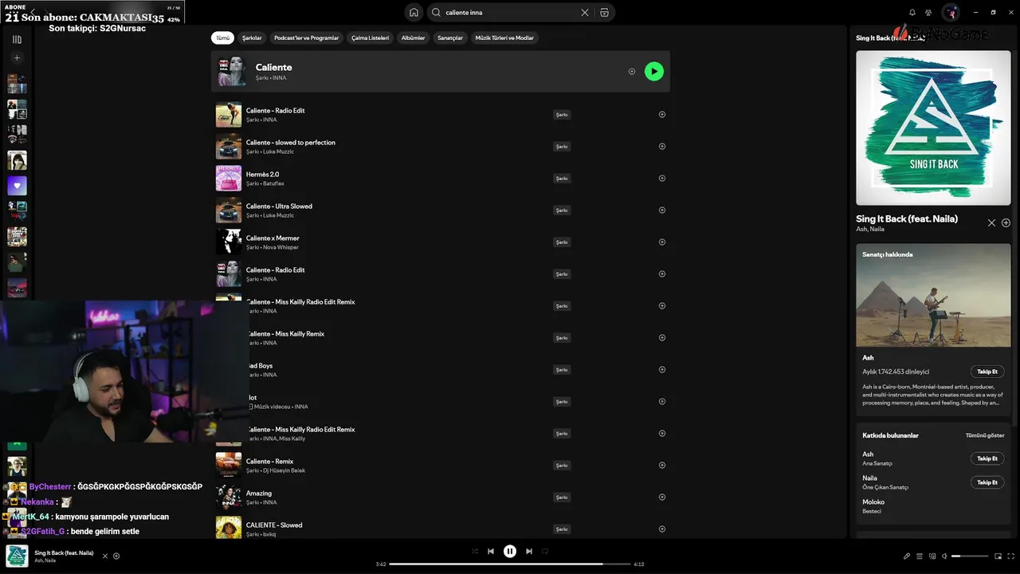Close the Sing It Back now-playing panel

click(991, 223)
